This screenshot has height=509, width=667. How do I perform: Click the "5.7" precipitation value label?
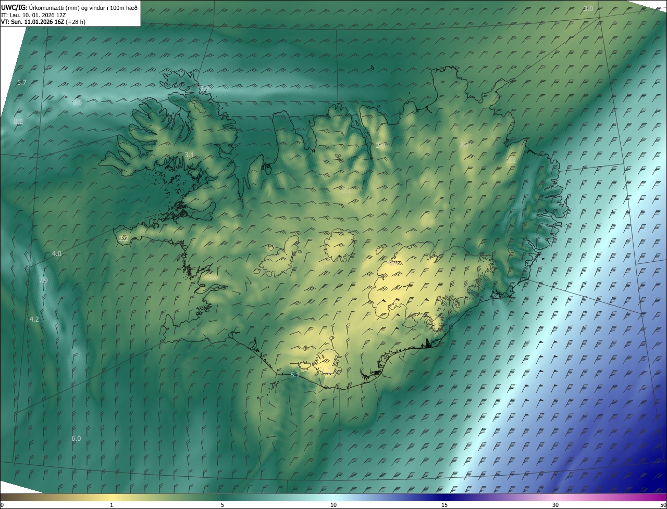(21, 83)
